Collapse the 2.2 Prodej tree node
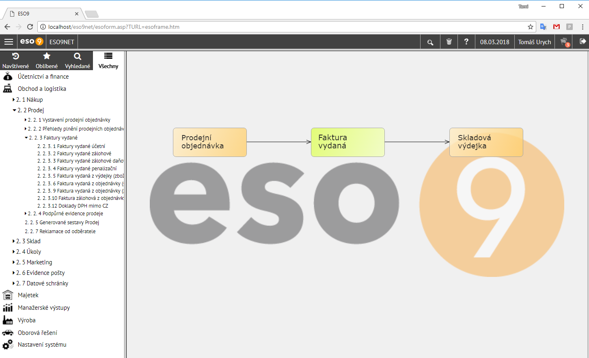The image size is (589, 358). (15, 110)
